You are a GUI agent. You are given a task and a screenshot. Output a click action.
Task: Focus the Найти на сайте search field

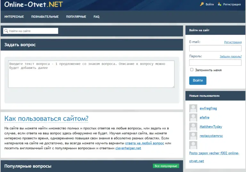pos(31,31)
